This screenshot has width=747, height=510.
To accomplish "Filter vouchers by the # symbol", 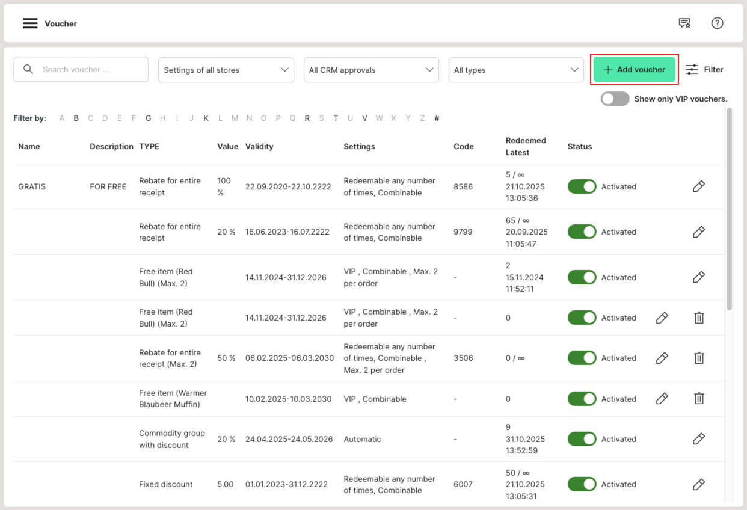I will pyautogui.click(x=437, y=118).
